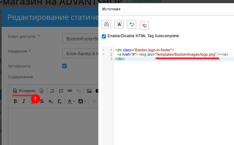Click the remove format Tx button
Image resolution: width=234 pixels, height=145 pixels.
(59, 101)
